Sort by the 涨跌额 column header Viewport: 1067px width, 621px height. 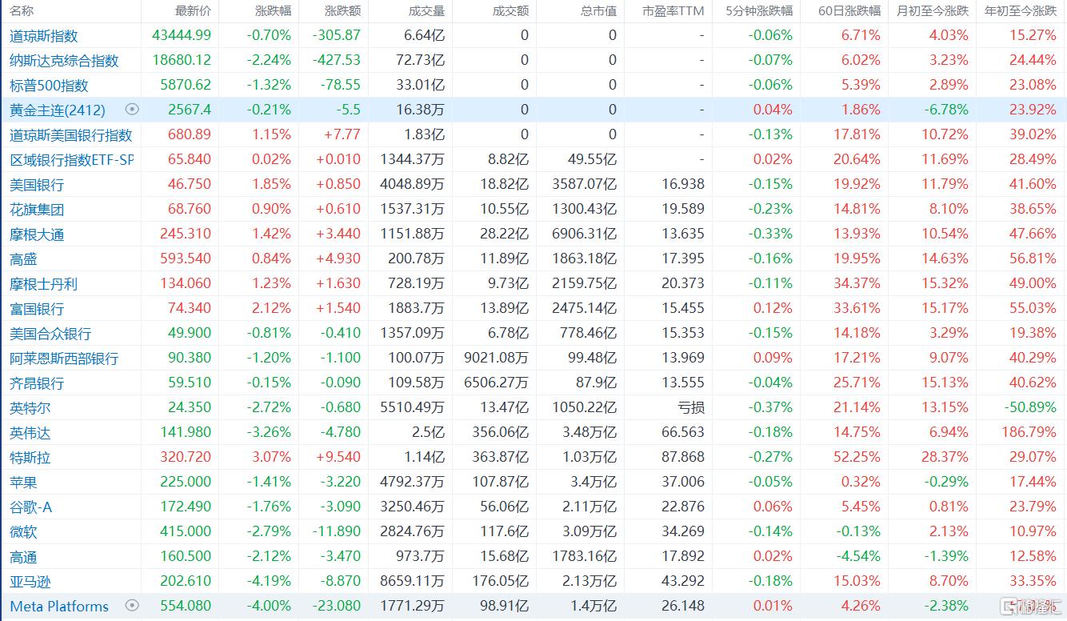[342, 10]
